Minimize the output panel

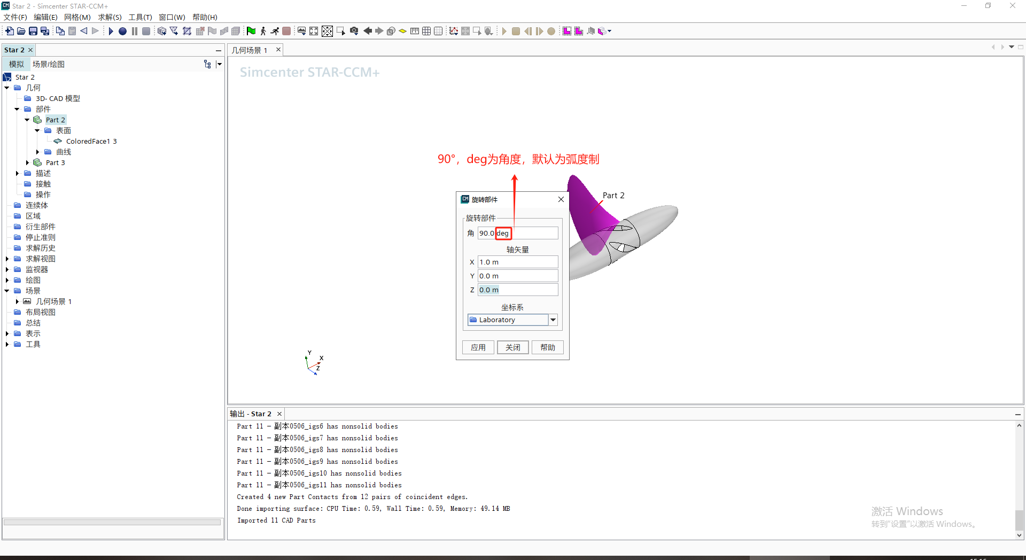click(1018, 414)
